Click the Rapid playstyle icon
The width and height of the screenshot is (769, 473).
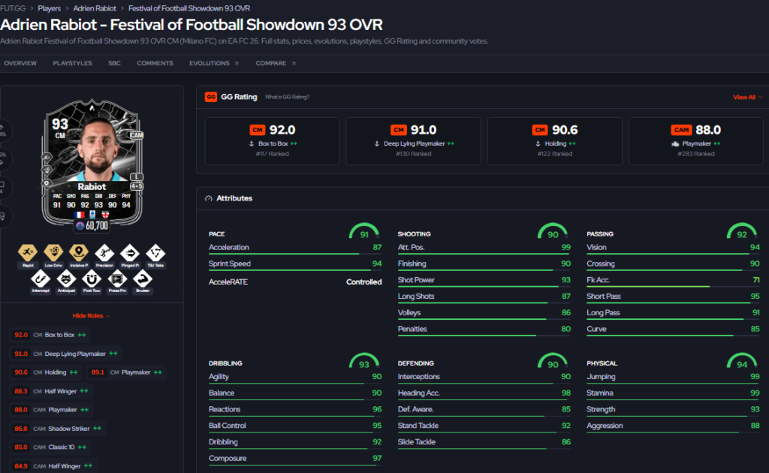pos(28,253)
